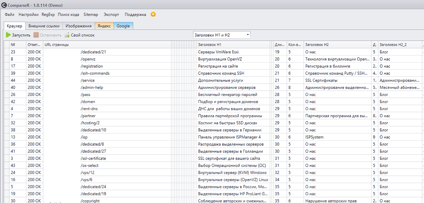424x203 pixels.
Task: Open the Экспорт menu
Action: coord(111,14)
